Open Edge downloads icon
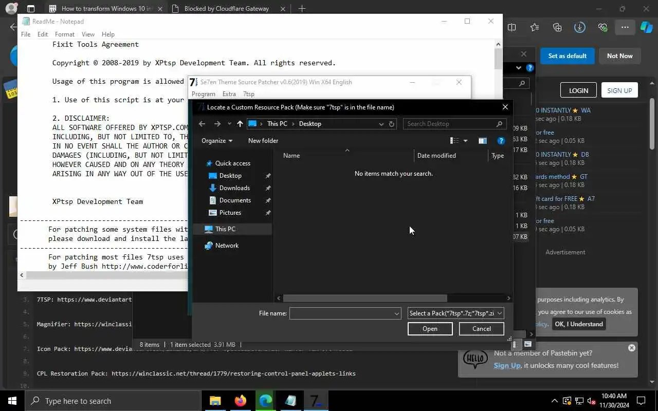The width and height of the screenshot is (658, 411). click(x=580, y=27)
